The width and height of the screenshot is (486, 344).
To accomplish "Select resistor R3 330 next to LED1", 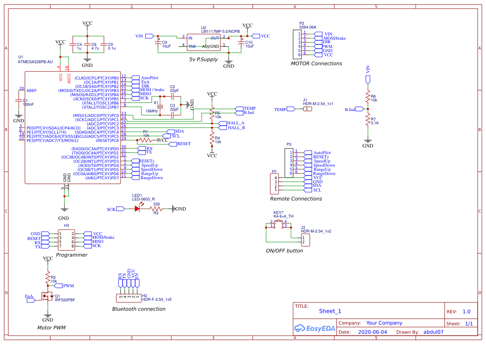I will pyautogui.click(x=155, y=208).
